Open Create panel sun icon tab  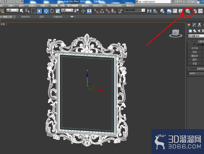[x=189, y=25]
